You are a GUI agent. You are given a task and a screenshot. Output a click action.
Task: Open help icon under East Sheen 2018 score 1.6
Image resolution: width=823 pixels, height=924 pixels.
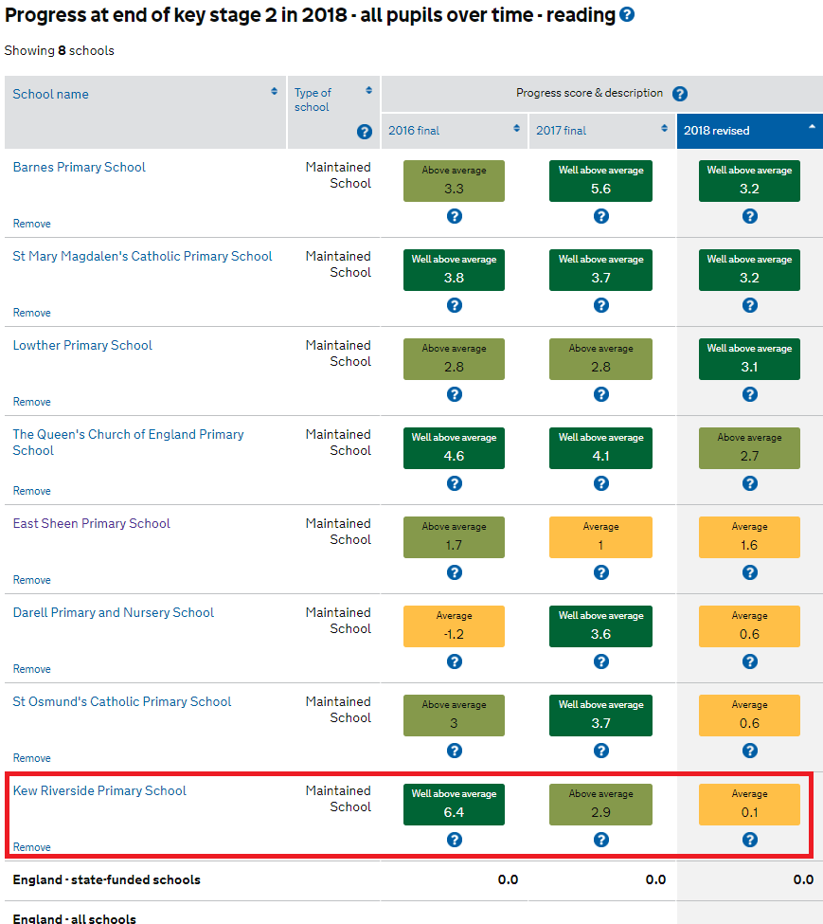750,572
